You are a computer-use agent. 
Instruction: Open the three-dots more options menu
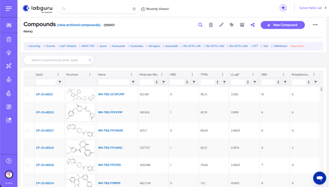pyautogui.click(x=315, y=25)
